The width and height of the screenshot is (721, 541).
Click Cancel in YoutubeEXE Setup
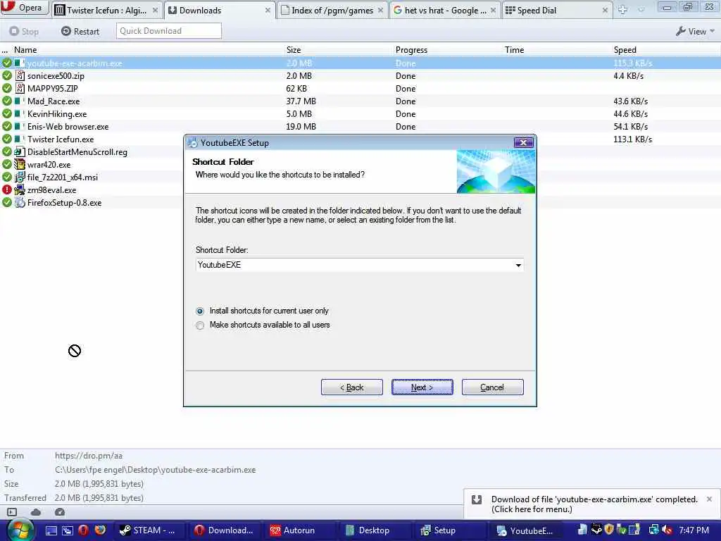pos(492,387)
